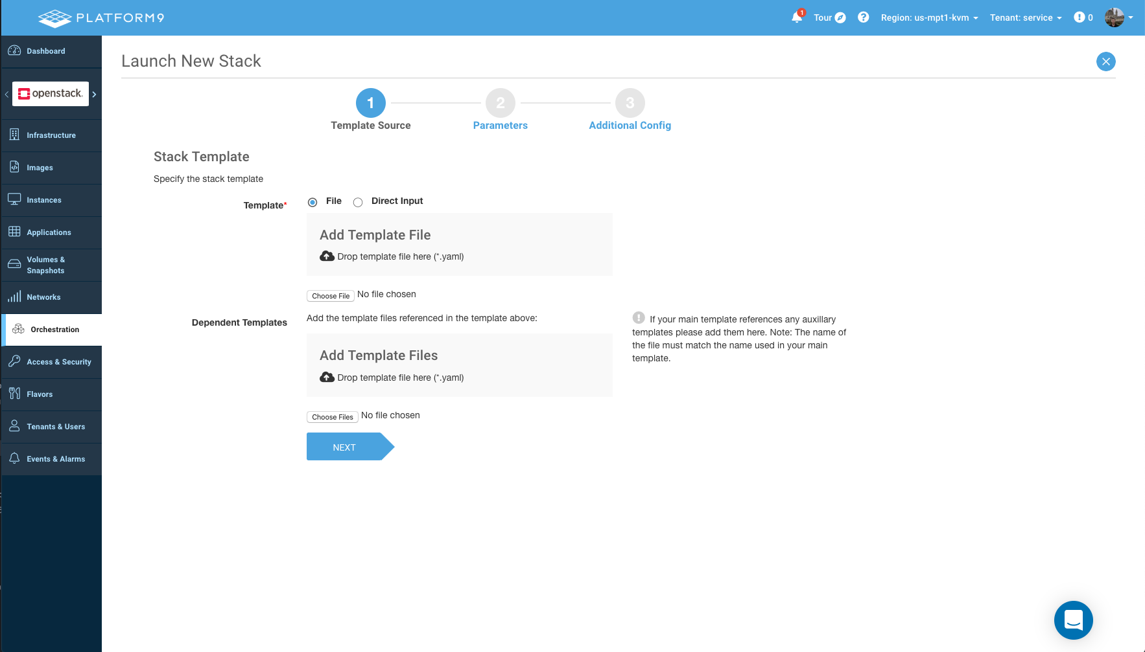The height and width of the screenshot is (652, 1145).
Task: Go to Networks in sidebar
Action: point(43,297)
